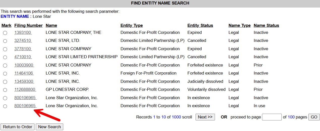Go to next results with Next >>

205,117
